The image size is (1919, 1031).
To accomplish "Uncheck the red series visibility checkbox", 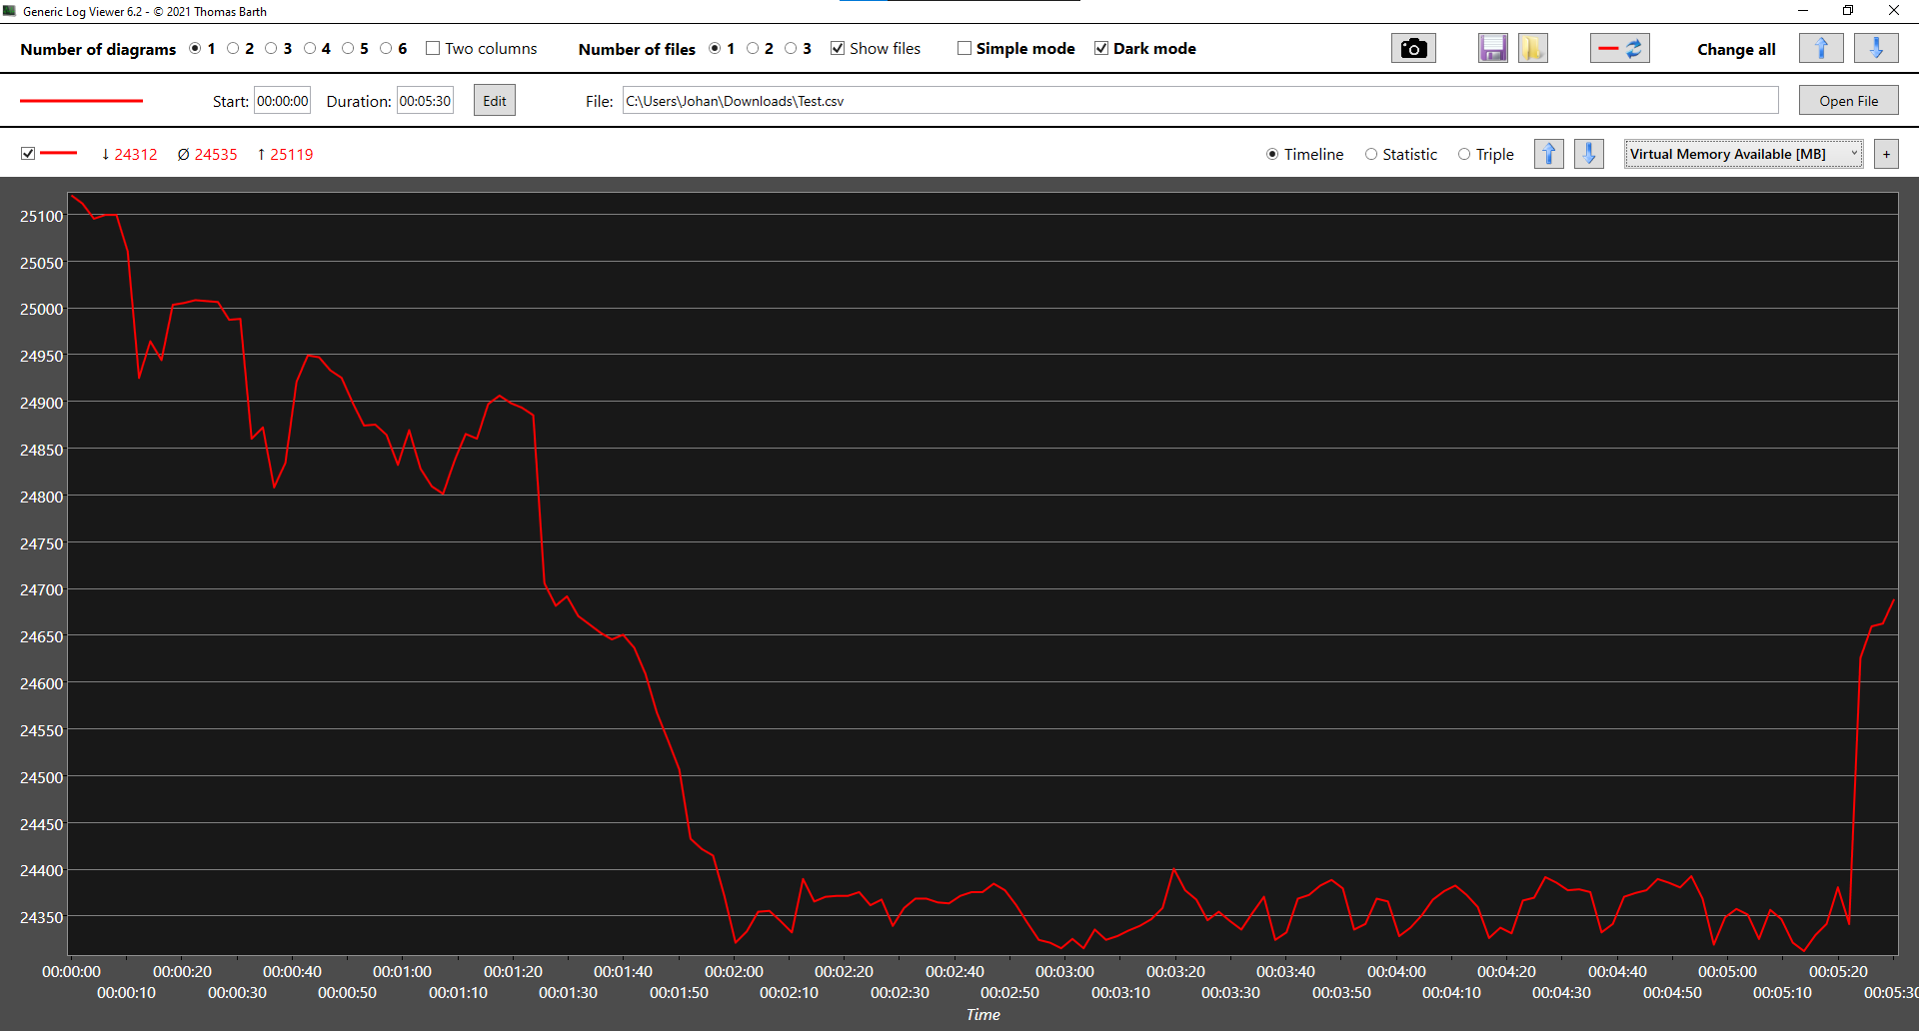I will point(28,153).
